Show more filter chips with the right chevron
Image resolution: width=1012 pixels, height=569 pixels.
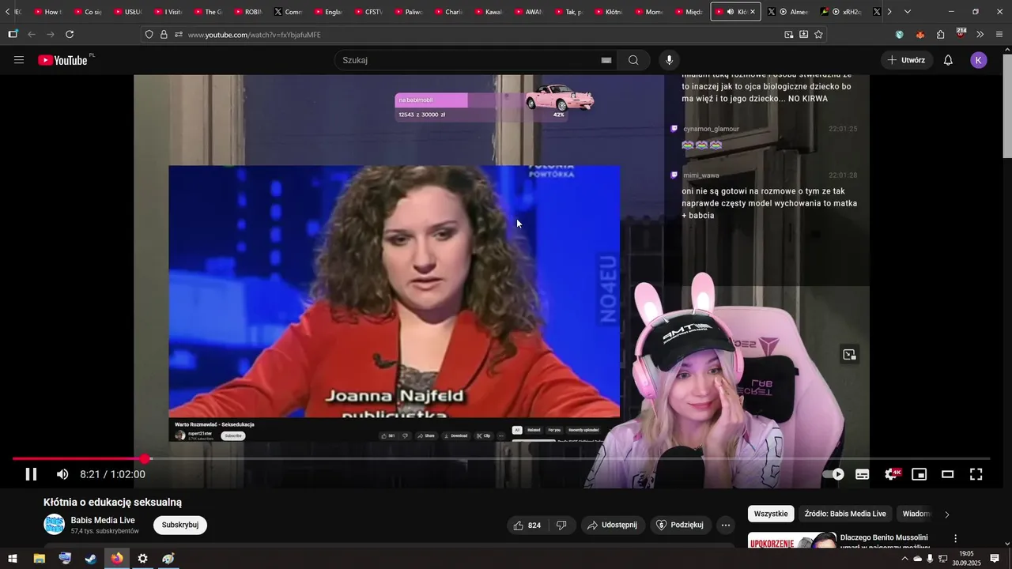[947, 514]
